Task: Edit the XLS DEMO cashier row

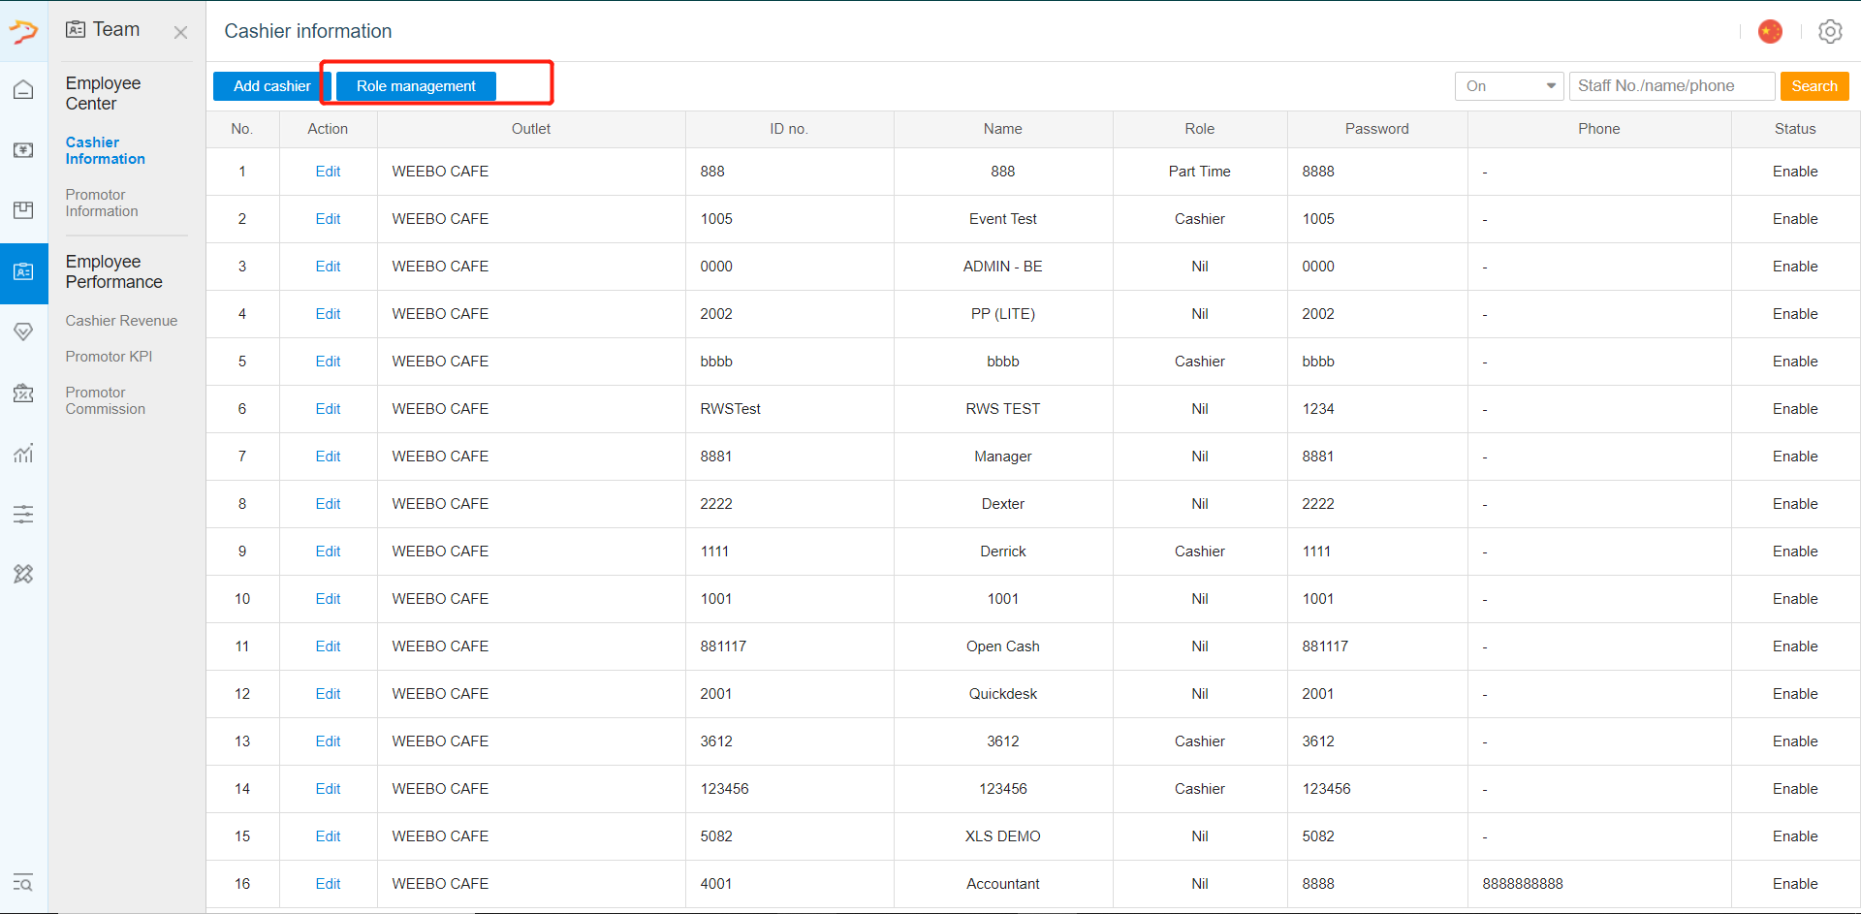Action: click(x=328, y=836)
